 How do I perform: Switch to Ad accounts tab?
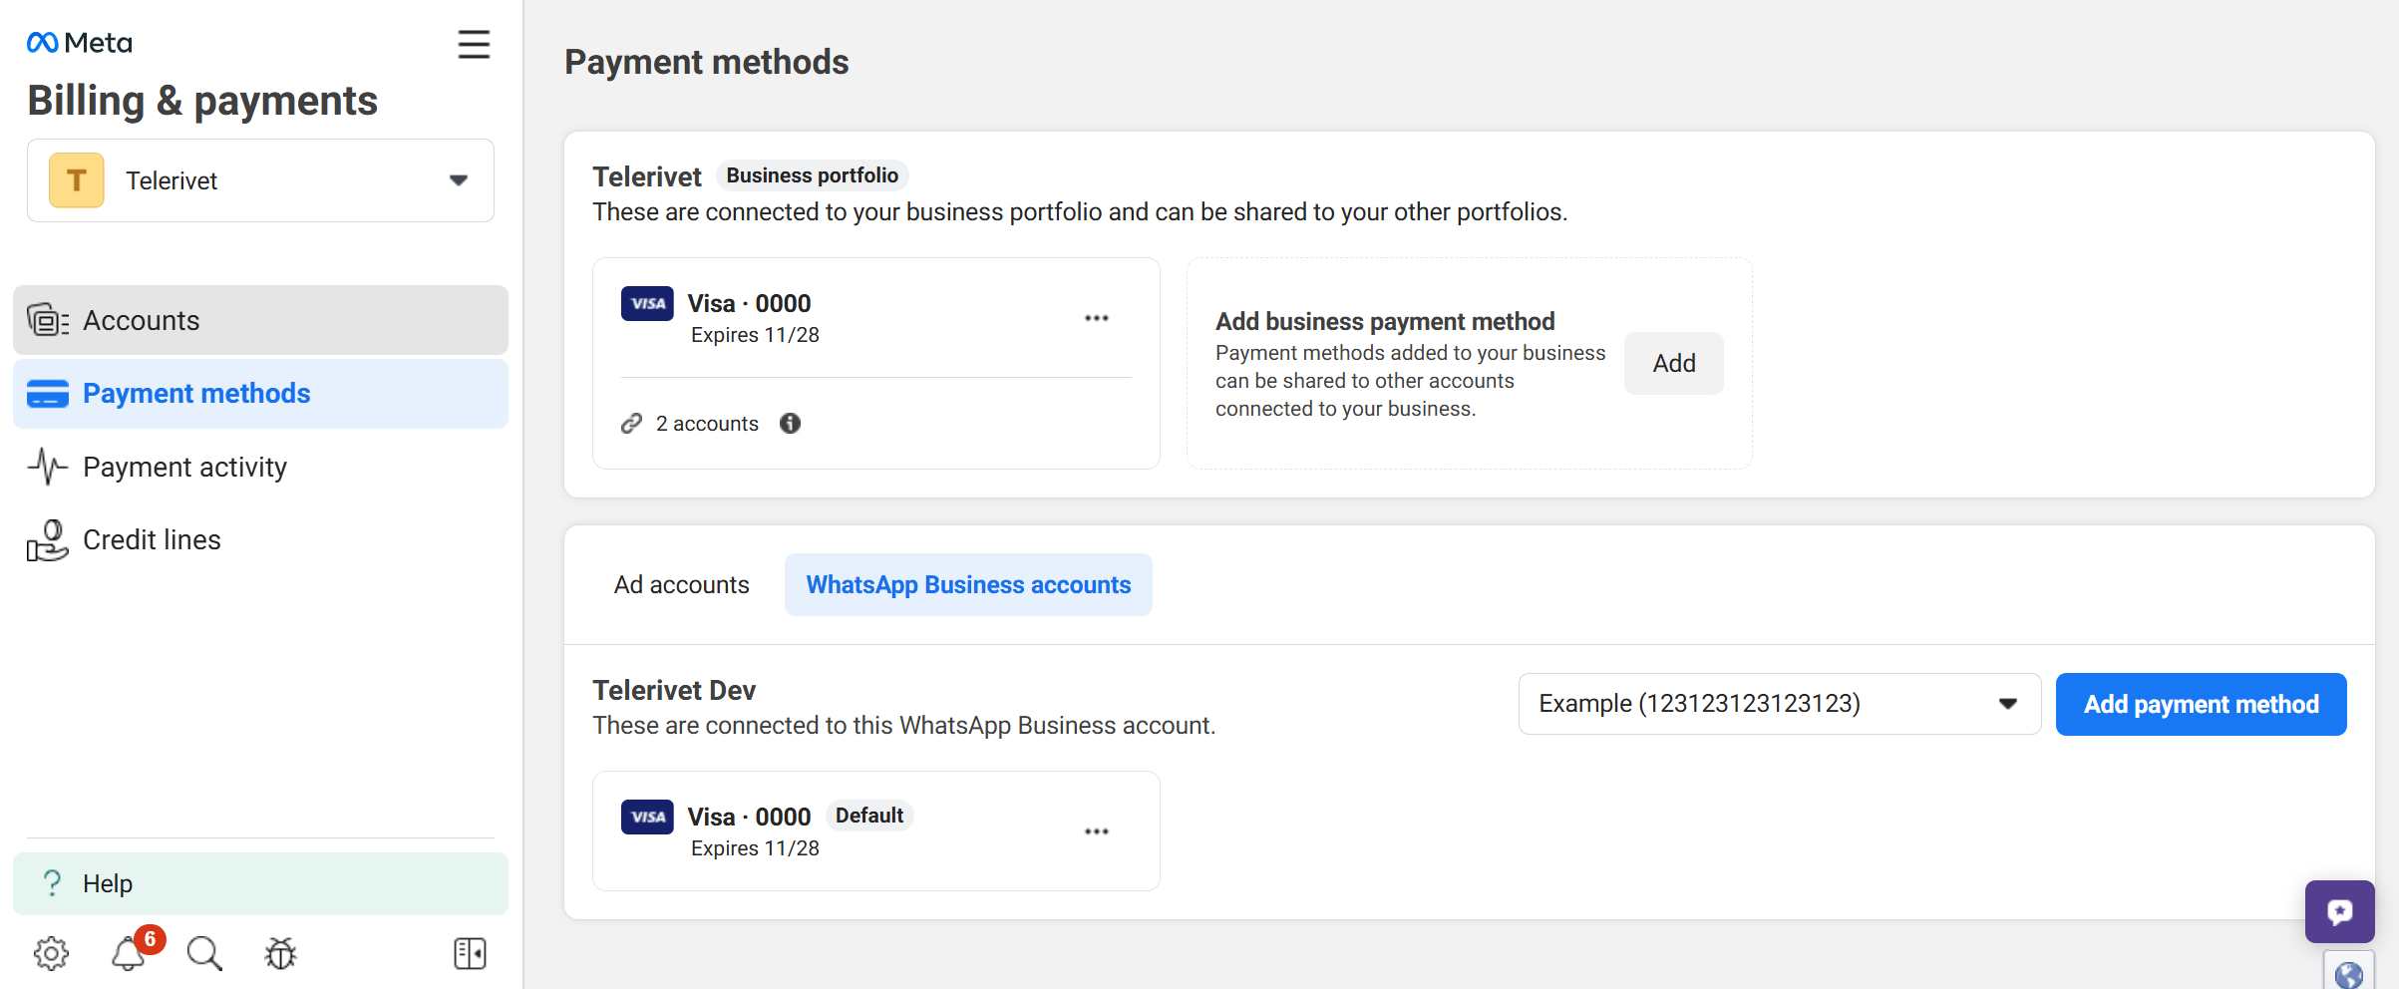[x=682, y=585]
